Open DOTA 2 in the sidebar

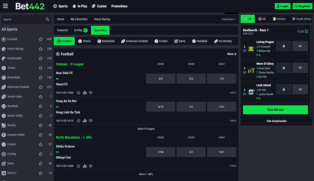coord(12,173)
